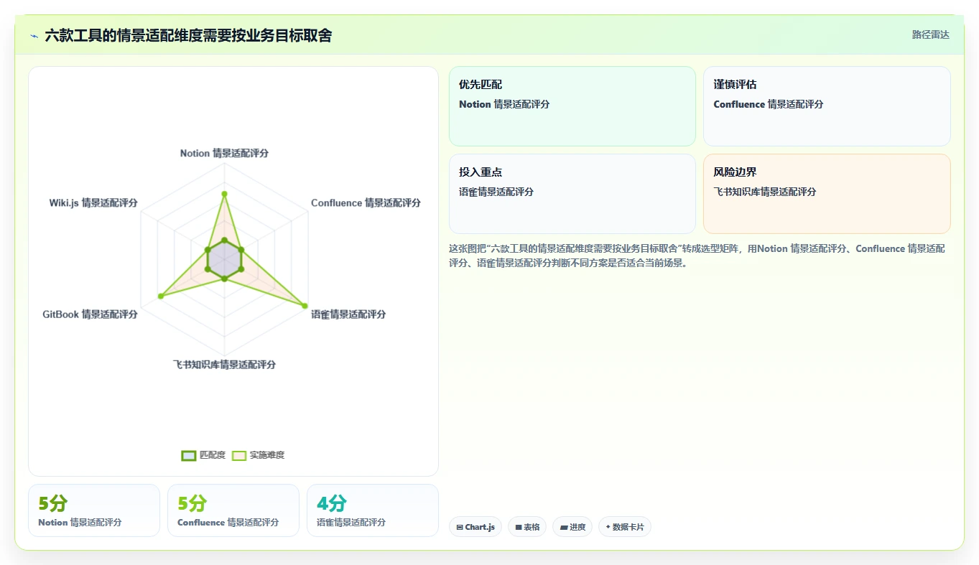Click the description paragraph starting with 这张图把
This screenshot has width=979, height=565.
point(697,256)
